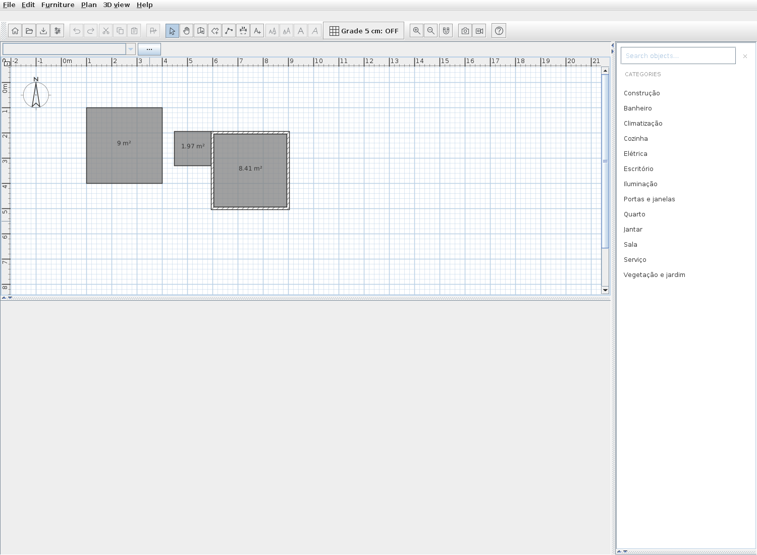This screenshot has height=555, width=757.
Task: Open the Serviço category
Action: 635,260
